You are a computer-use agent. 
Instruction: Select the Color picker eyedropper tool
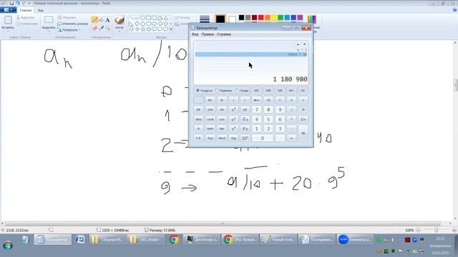[x=101, y=29]
